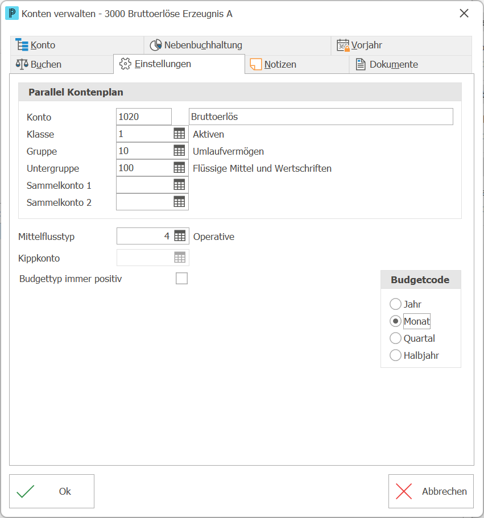
Task: Open lookup table icon for Sammelkonto 1
Action: click(179, 185)
